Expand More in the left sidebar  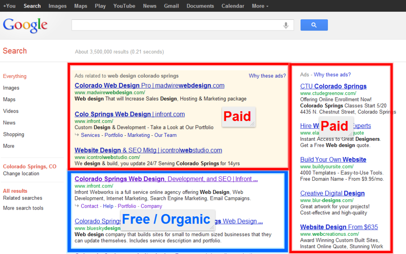(9, 146)
